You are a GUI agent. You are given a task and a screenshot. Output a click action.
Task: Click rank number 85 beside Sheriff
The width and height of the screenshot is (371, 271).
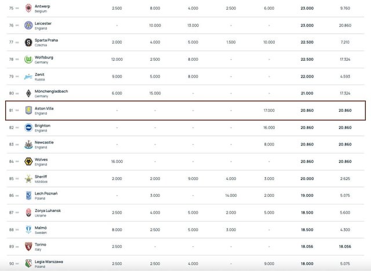[11, 178]
